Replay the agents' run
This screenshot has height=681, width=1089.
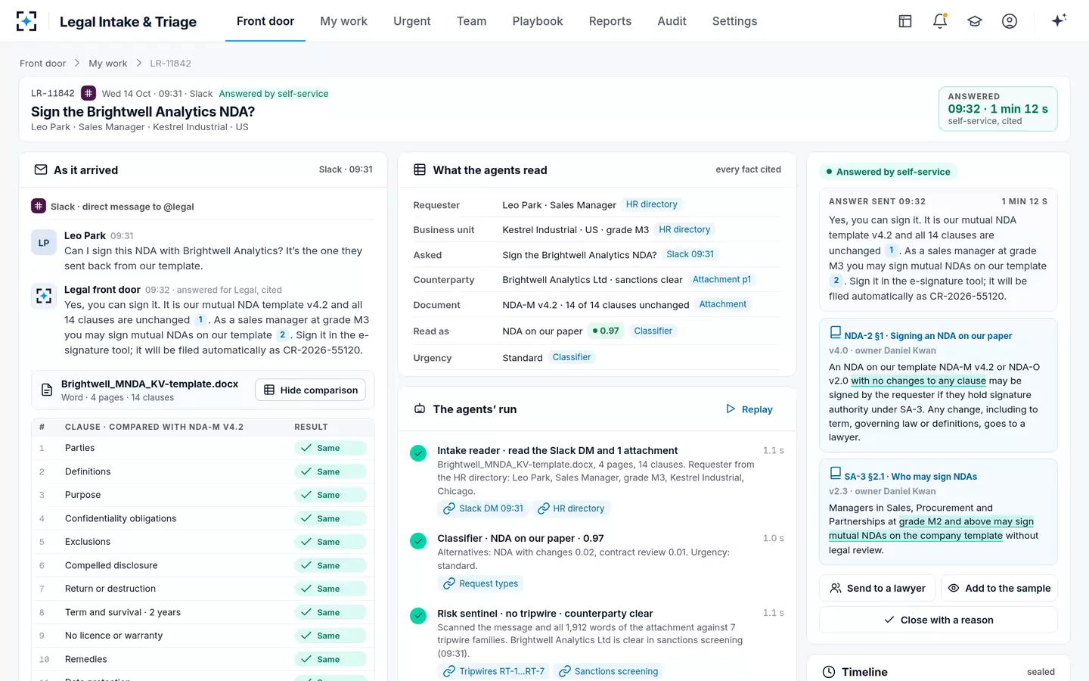point(749,409)
